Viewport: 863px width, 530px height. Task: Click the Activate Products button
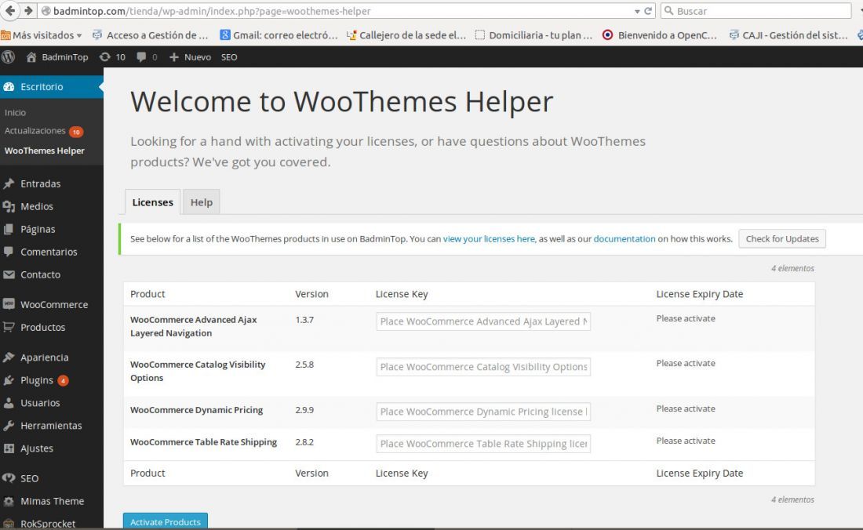pos(165,521)
